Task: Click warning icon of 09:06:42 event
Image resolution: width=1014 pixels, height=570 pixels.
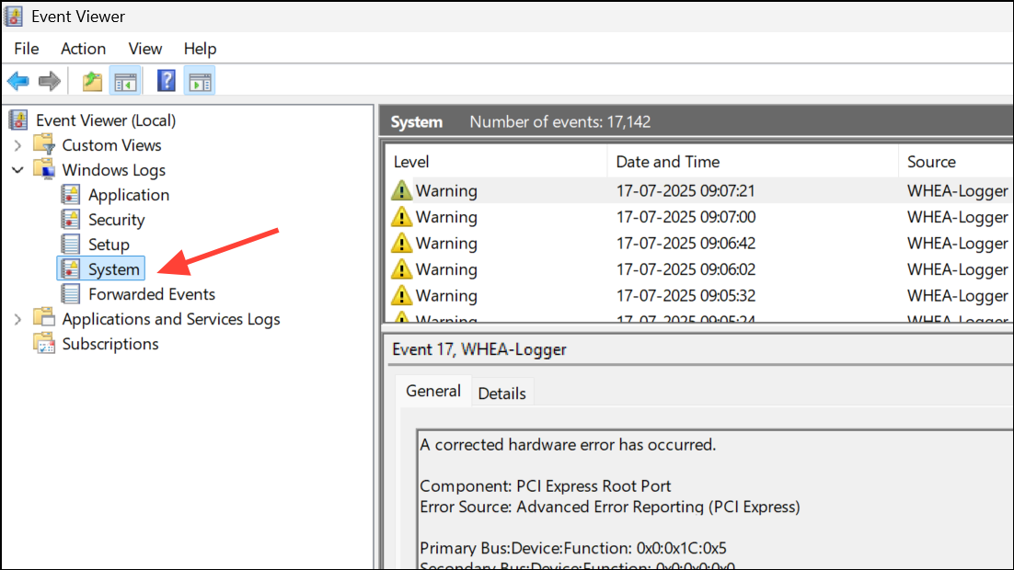Action: tap(401, 243)
